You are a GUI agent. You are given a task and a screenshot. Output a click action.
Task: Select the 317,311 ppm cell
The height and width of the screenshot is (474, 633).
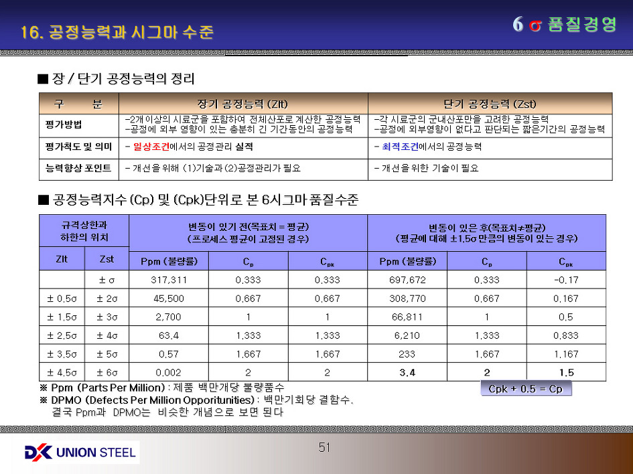pyautogui.click(x=168, y=280)
